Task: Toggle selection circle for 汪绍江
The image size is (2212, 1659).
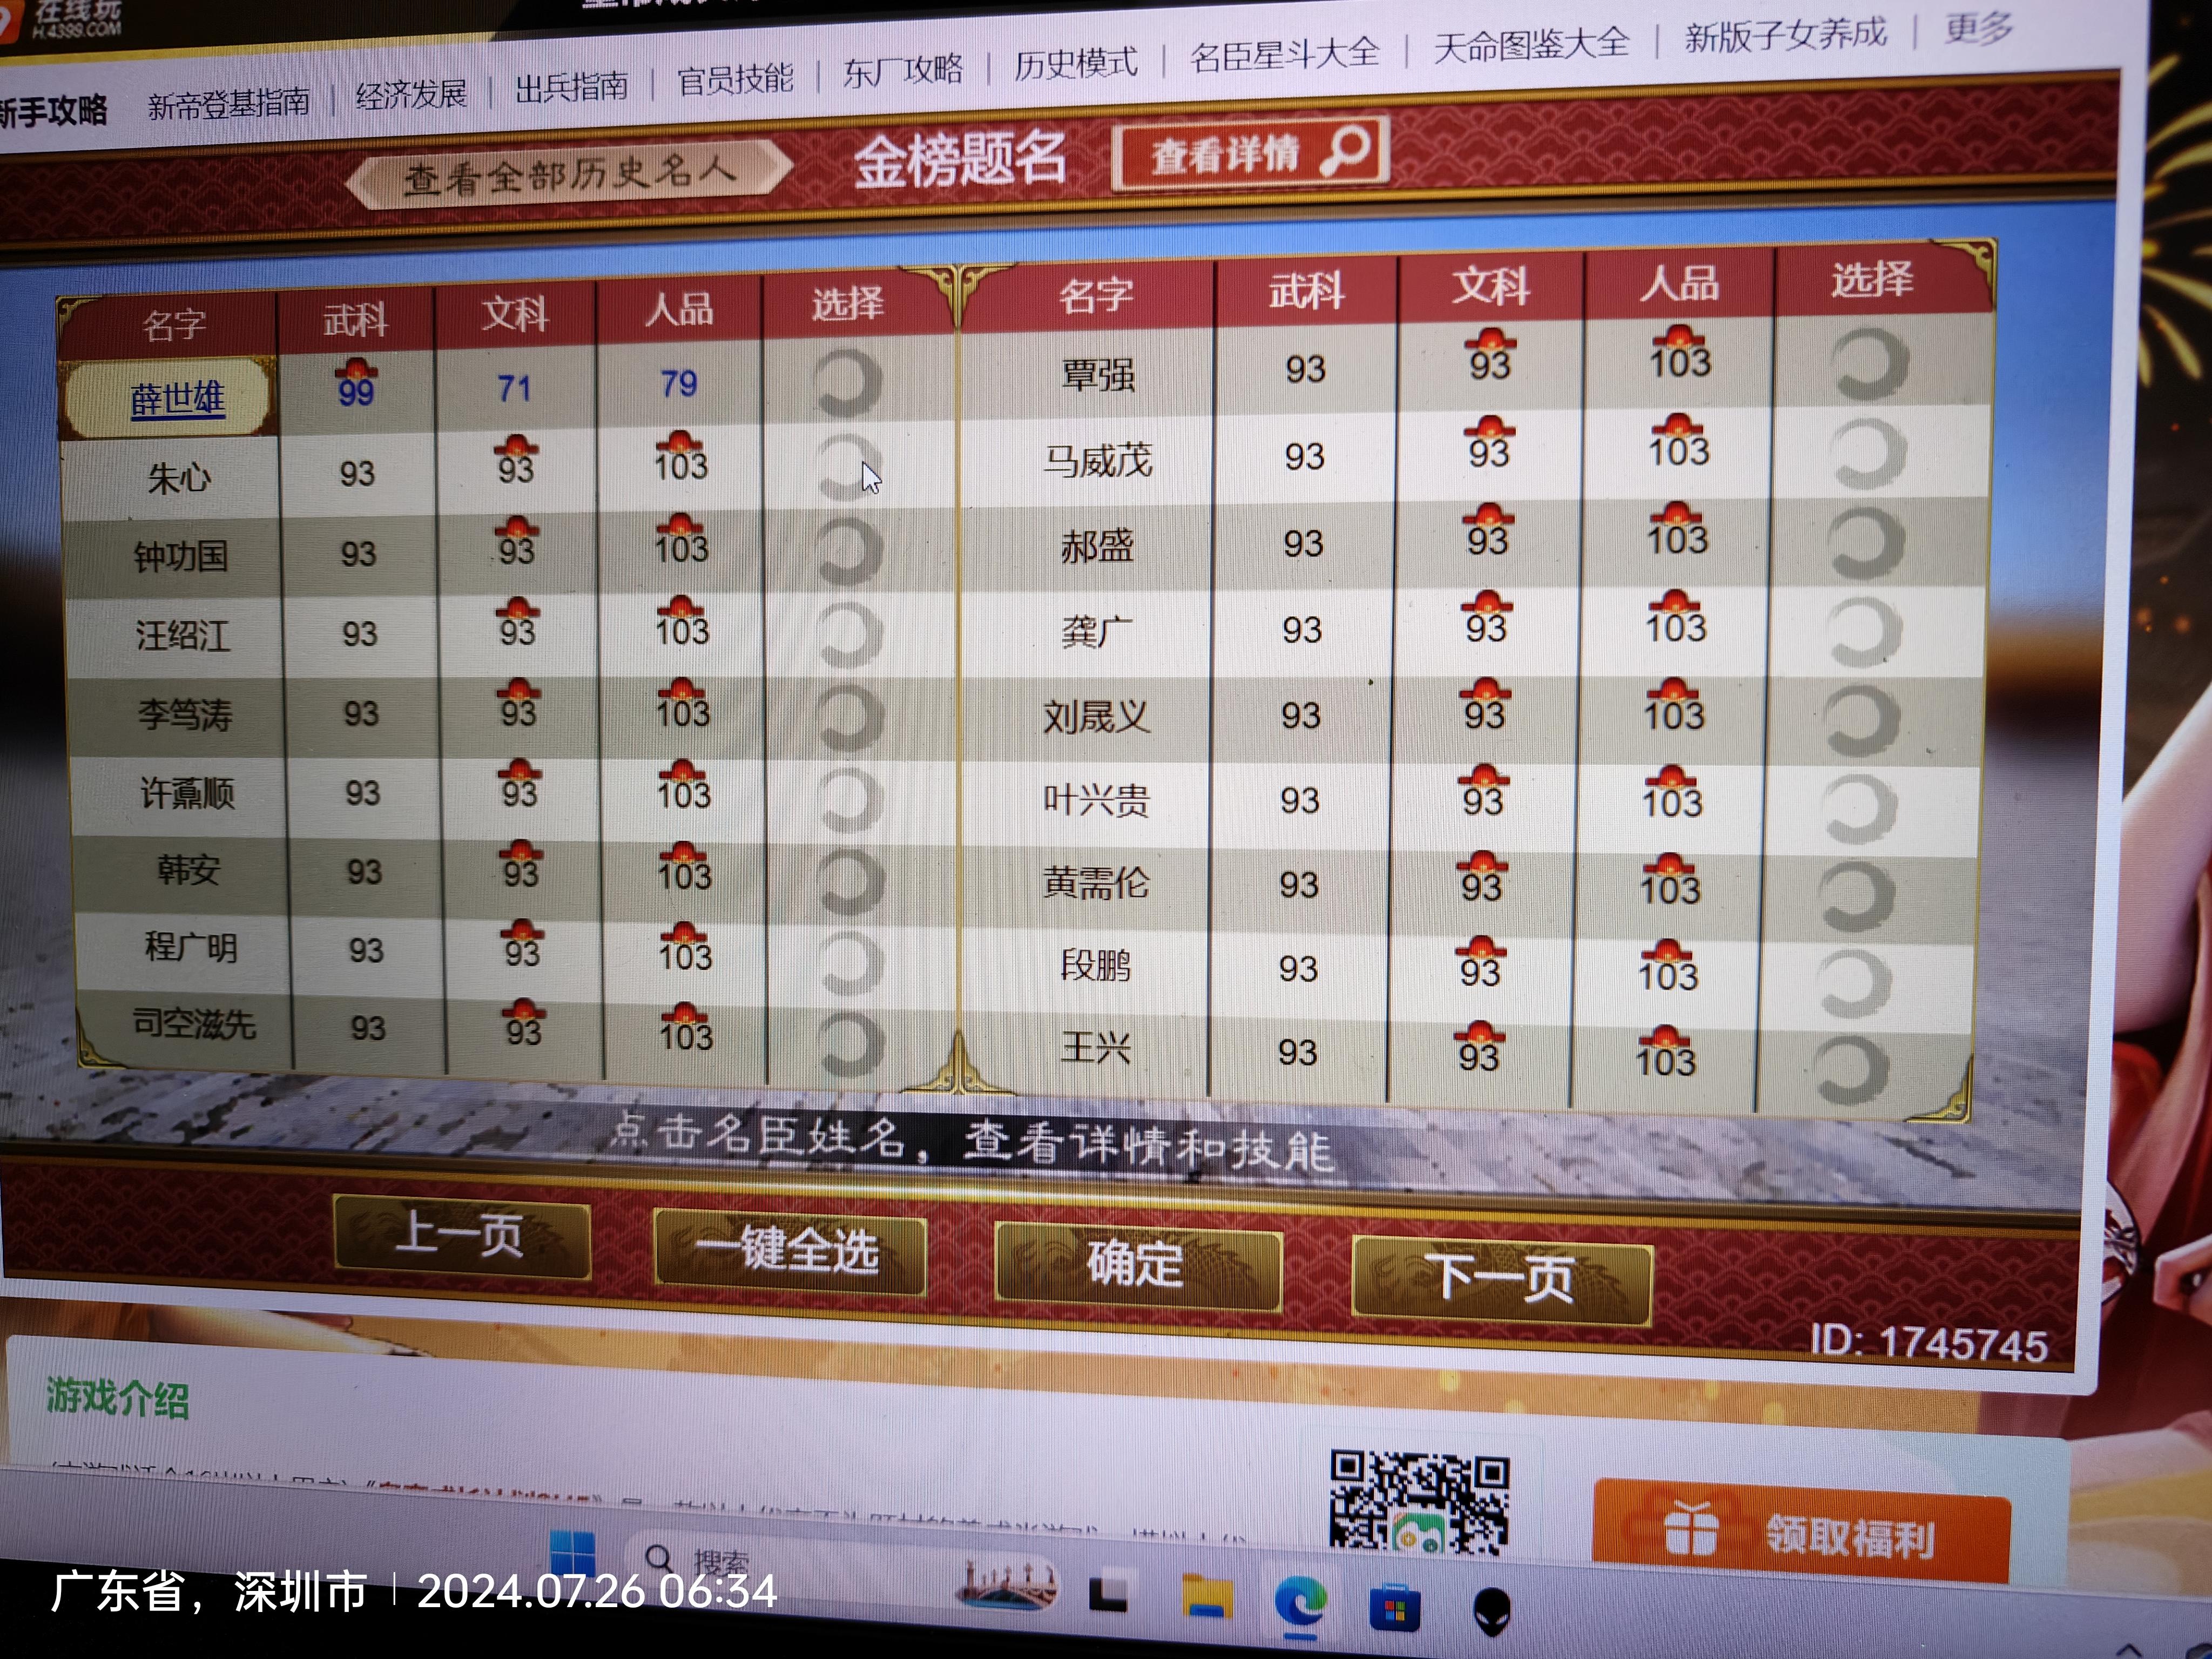Action: (851, 634)
